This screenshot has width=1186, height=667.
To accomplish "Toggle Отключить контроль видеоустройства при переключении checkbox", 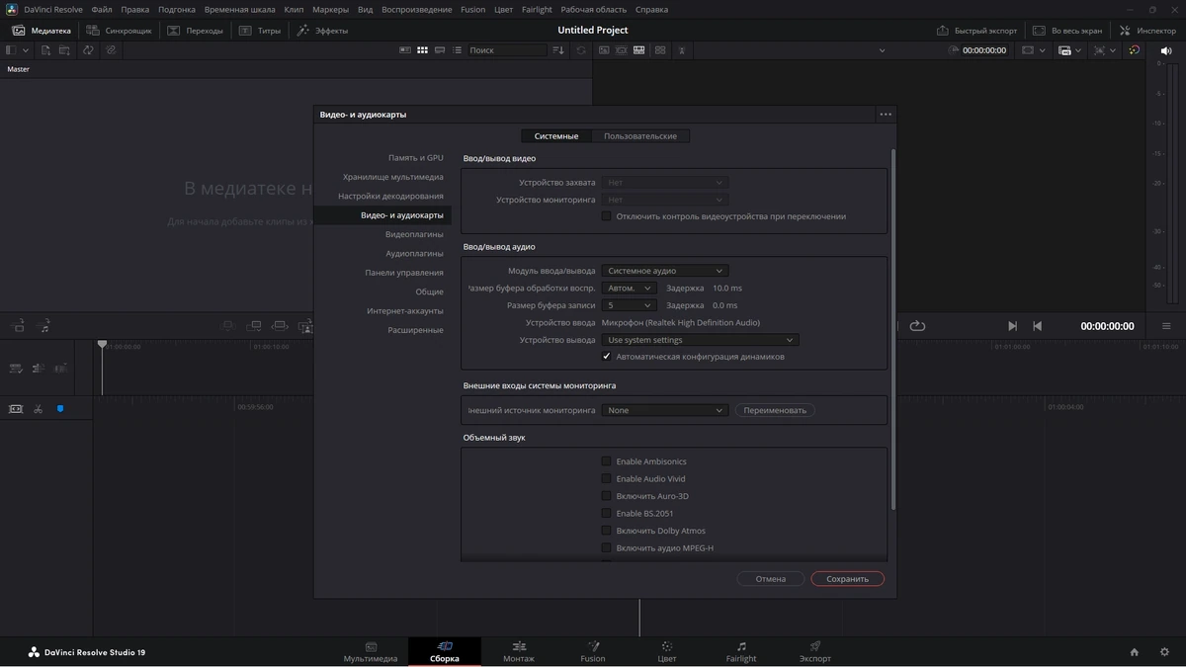I will coord(607,216).
